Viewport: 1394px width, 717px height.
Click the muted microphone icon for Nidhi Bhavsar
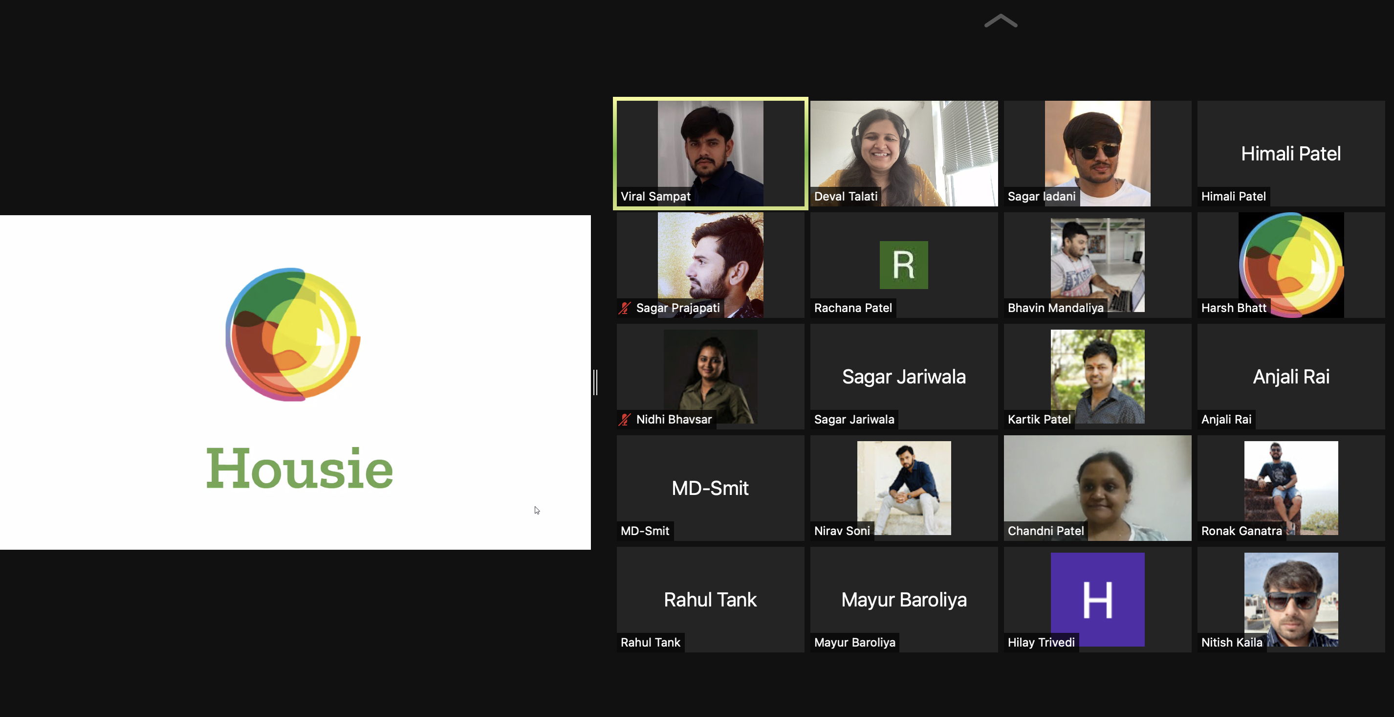click(x=625, y=420)
